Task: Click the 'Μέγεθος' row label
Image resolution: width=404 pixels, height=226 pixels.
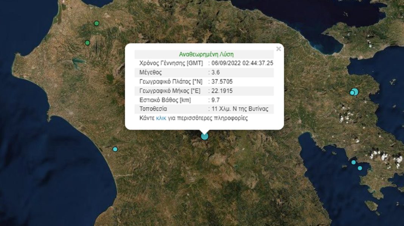Action: click(151, 72)
